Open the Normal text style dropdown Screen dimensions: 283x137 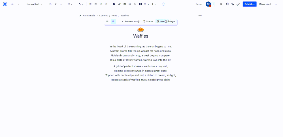[35, 4]
